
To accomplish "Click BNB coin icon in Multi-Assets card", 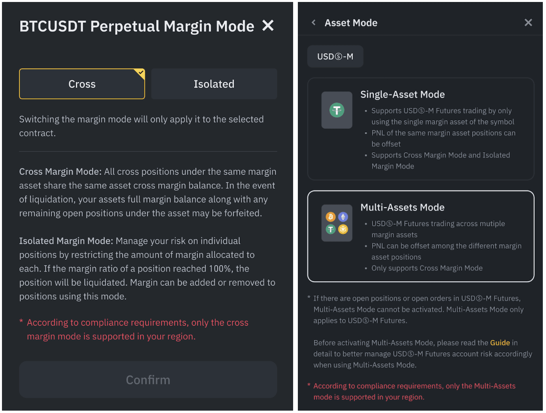I will point(343,229).
